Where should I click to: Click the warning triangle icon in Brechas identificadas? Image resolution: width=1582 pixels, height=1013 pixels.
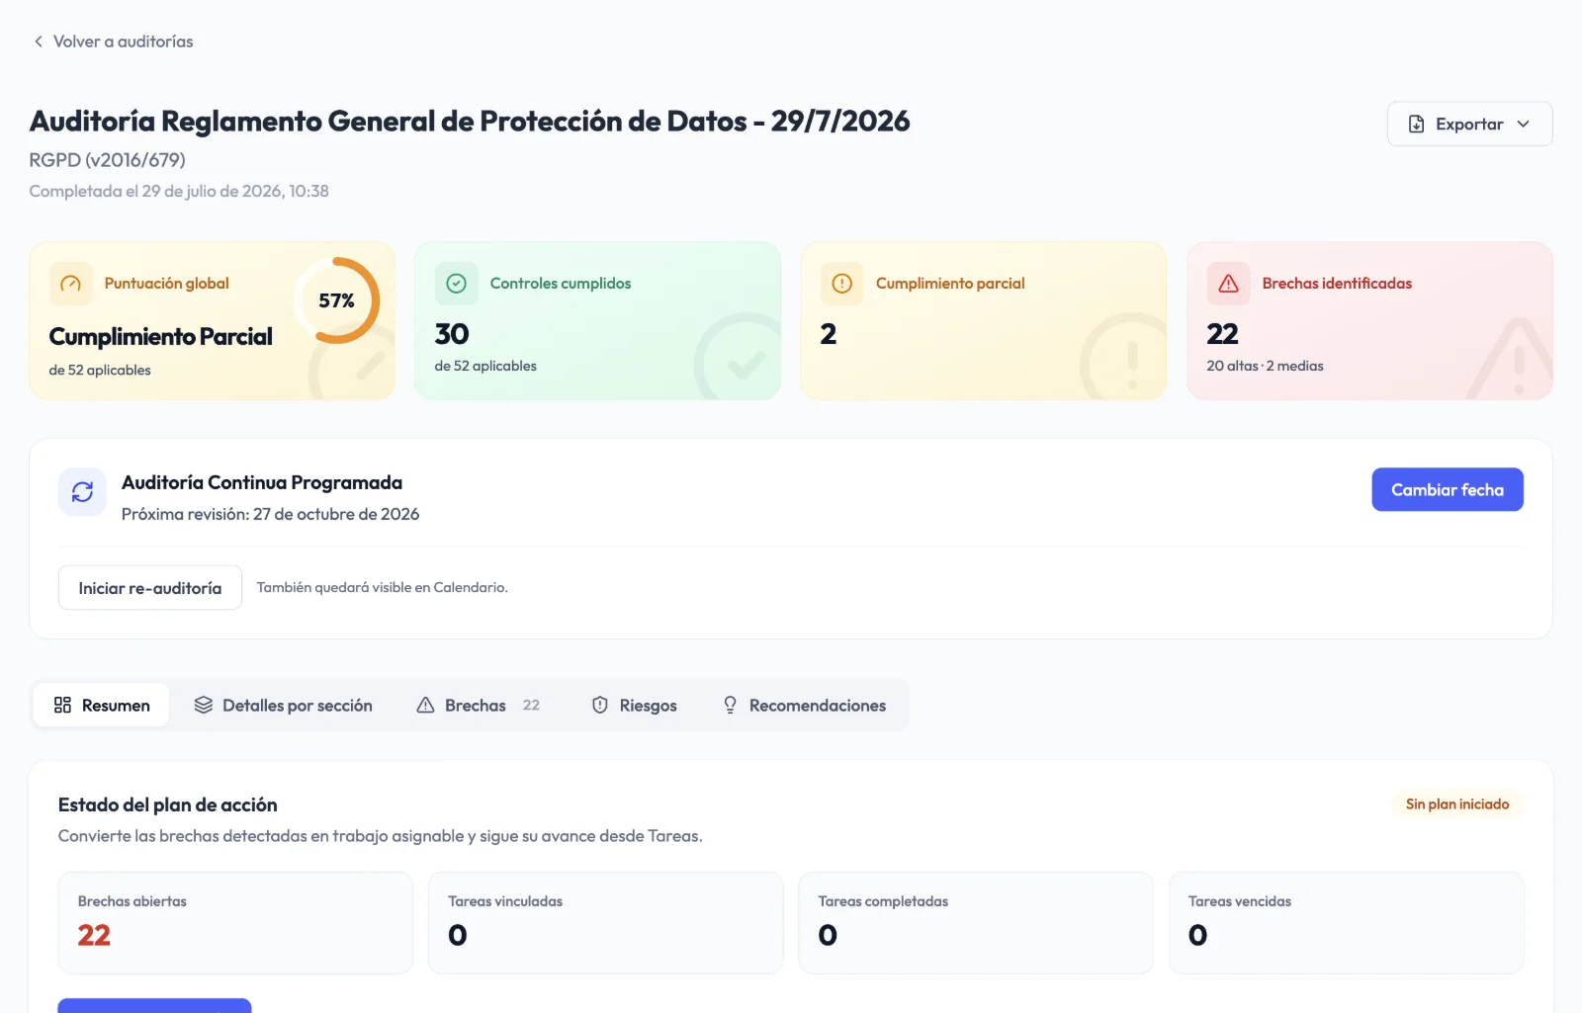pyautogui.click(x=1228, y=284)
